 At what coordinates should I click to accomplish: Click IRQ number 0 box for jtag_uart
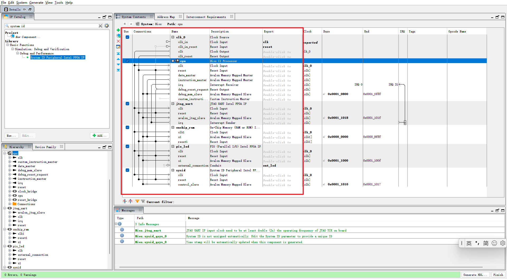tap(405, 122)
